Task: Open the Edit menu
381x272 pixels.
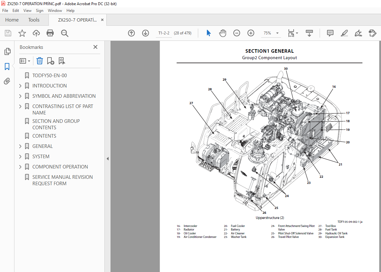Action: 16,11
